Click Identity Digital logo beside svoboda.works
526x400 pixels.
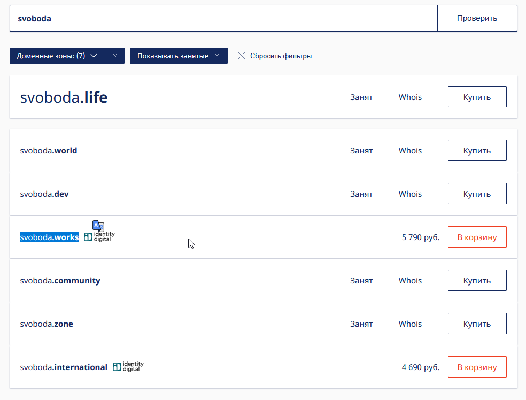coord(100,237)
